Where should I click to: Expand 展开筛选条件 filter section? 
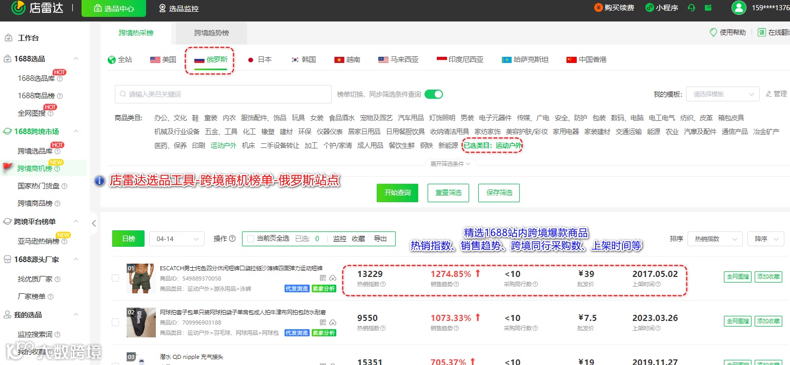click(x=451, y=164)
